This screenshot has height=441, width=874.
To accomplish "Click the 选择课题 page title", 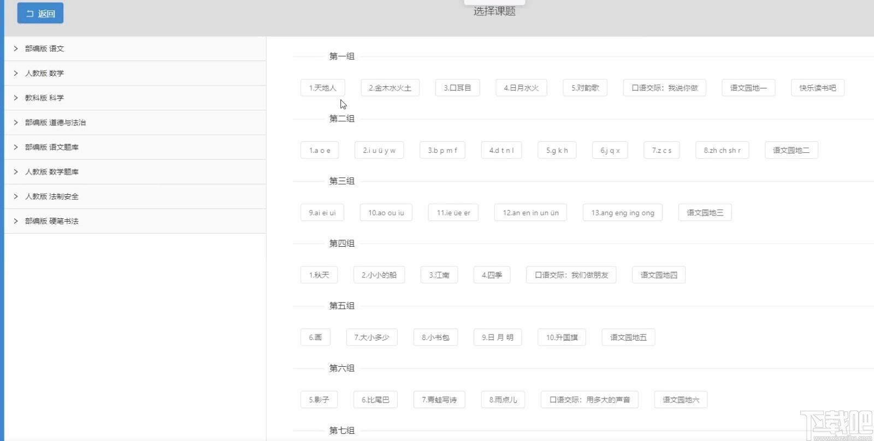I will (494, 11).
